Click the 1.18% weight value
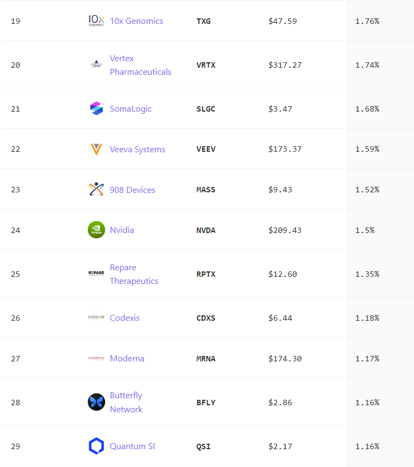The width and height of the screenshot is (414, 467). point(367,318)
